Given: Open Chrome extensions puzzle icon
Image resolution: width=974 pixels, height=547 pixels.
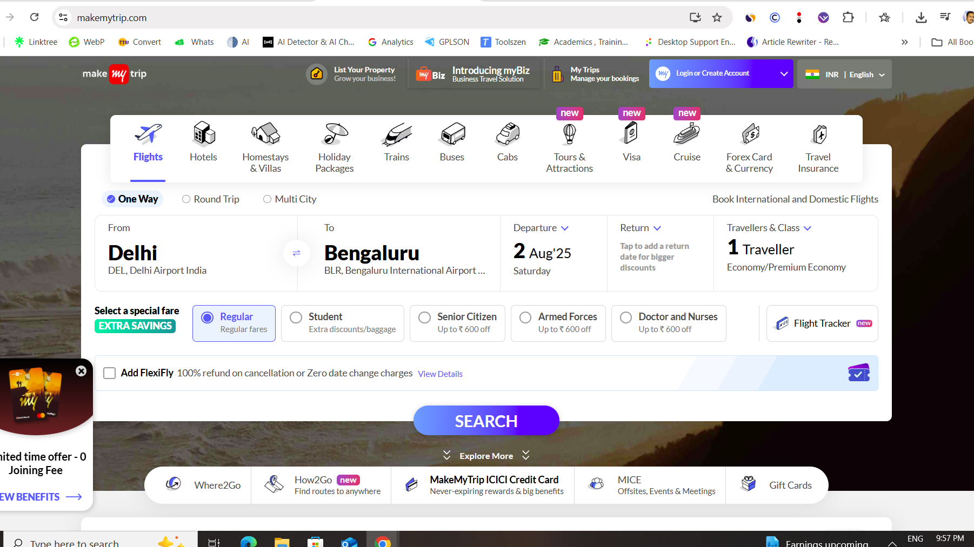Looking at the screenshot, I should pyautogui.click(x=848, y=17).
